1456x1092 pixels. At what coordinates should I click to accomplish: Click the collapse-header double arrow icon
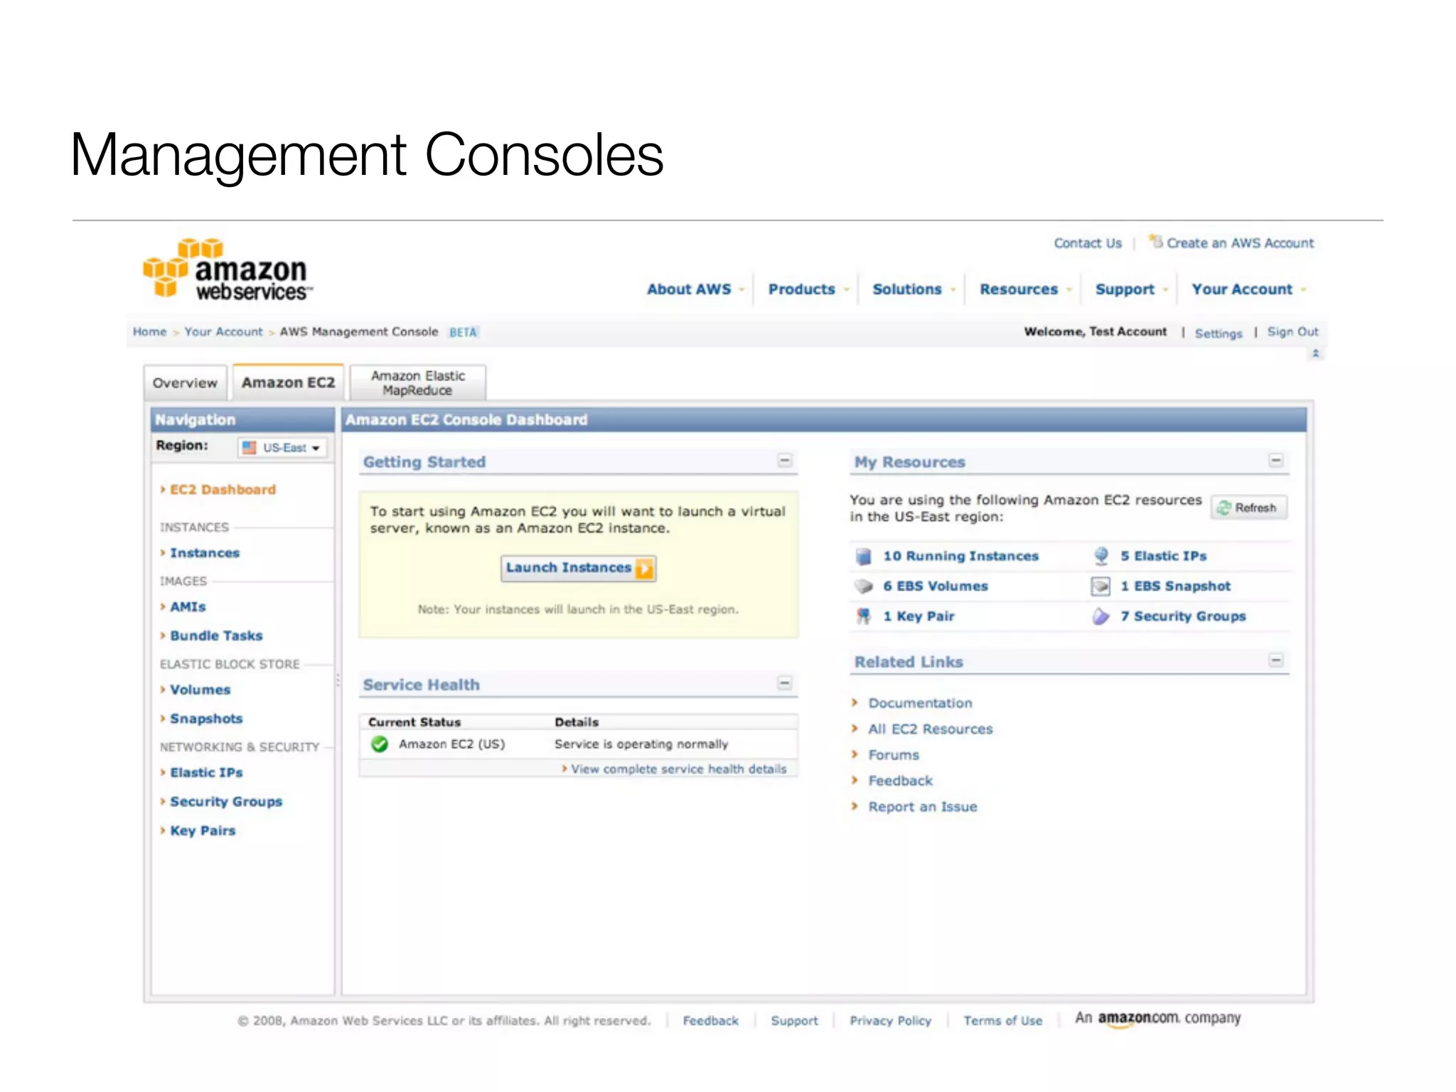click(x=1315, y=353)
